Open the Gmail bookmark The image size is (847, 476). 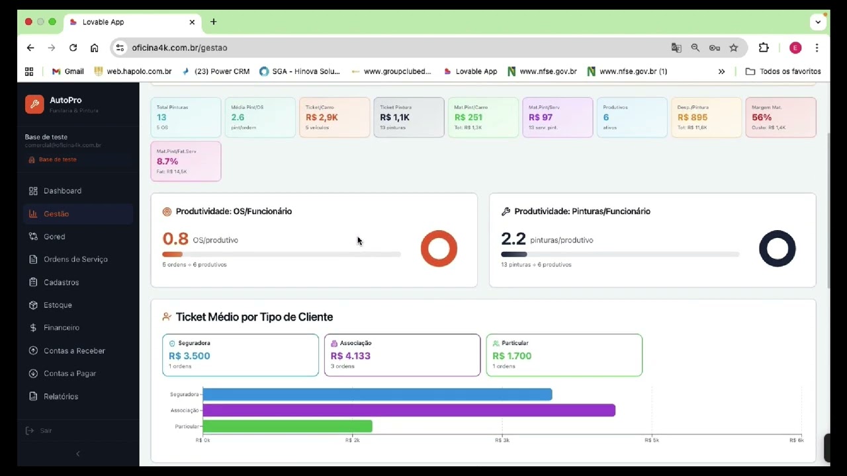pyautogui.click(x=67, y=71)
